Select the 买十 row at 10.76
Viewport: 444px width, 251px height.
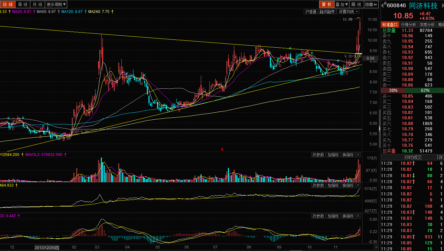click(412, 145)
